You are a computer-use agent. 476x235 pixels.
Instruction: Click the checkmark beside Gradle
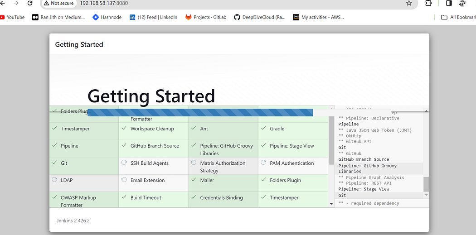[263, 128]
